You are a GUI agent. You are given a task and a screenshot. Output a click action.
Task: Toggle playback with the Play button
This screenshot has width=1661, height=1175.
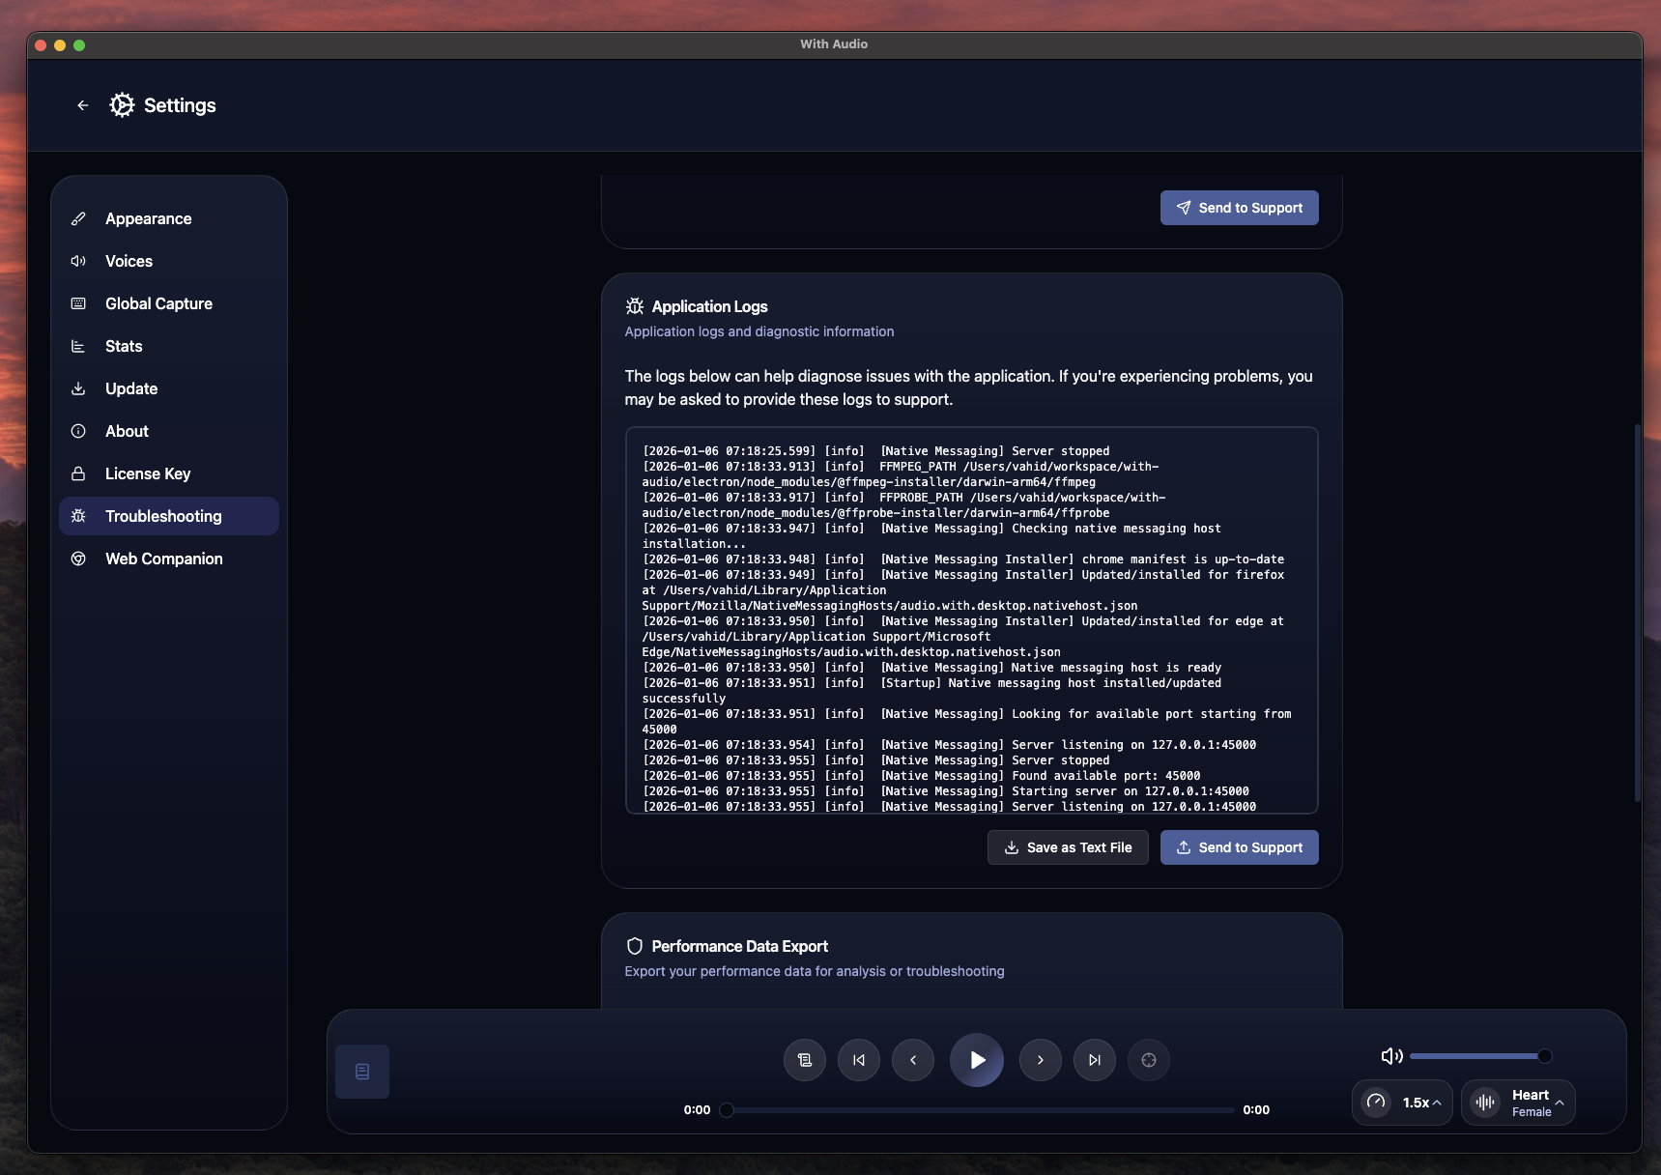pos(977,1060)
